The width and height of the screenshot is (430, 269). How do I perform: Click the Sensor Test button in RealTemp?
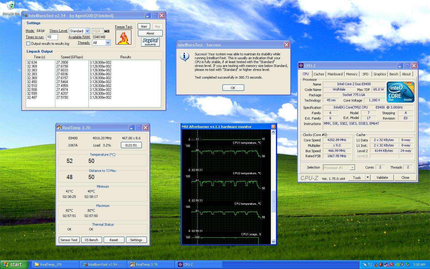tap(69, 240)
